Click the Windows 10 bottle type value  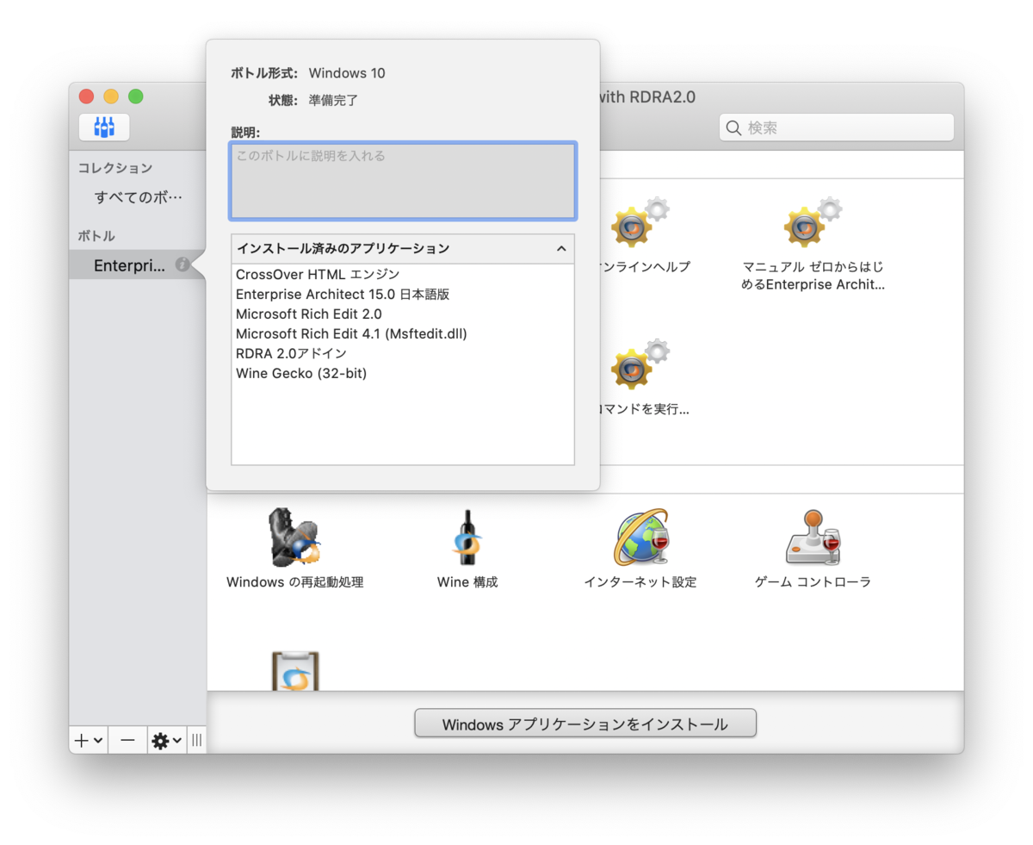click(347, 73)
